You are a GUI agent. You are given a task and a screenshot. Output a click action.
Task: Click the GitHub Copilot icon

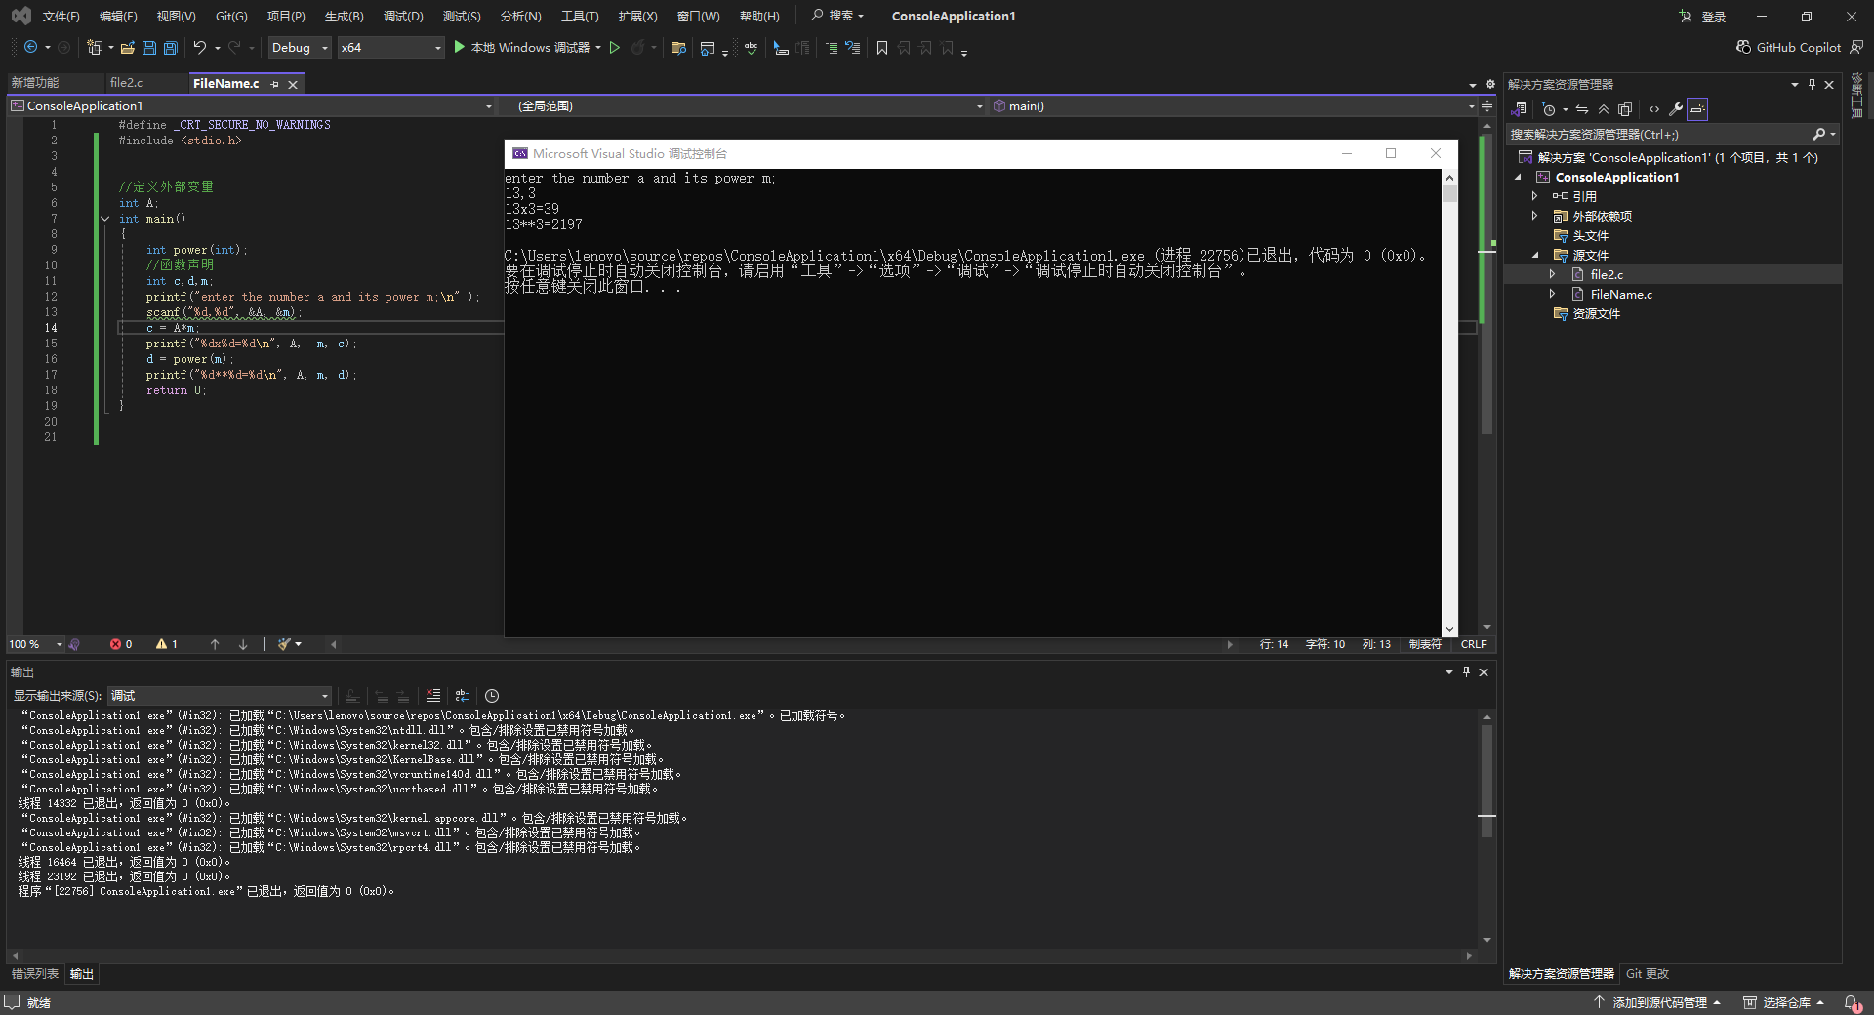(x=1743, y=47)
